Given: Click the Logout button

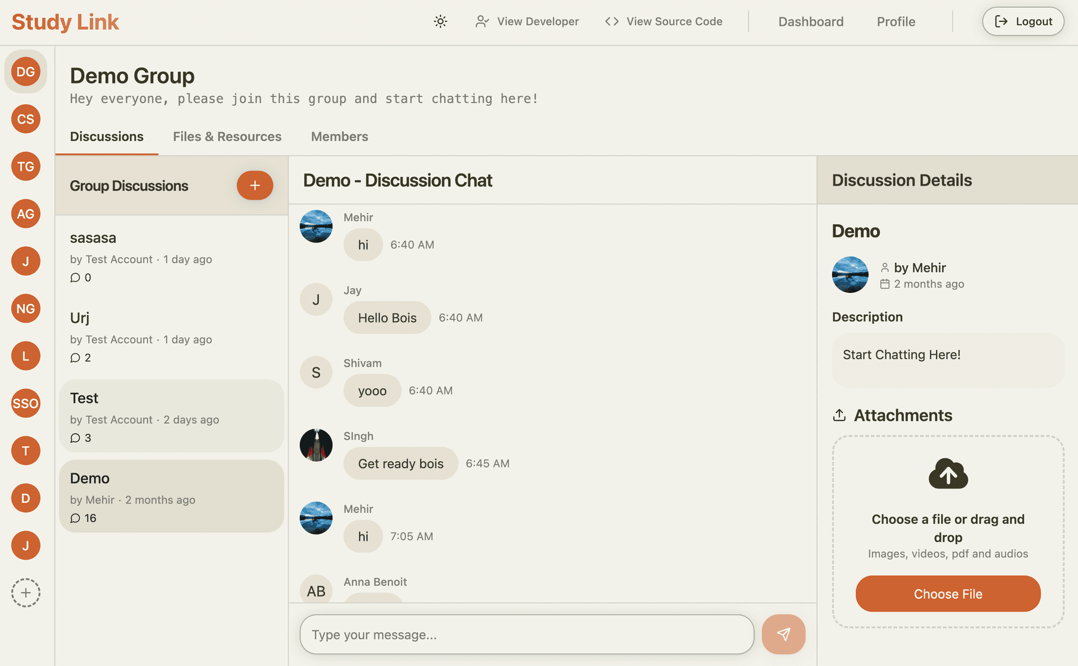Looking at the screenshot, I should click(1022, 21).
